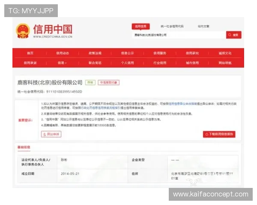The image size is (257, 205).
Task: Click the establishment date 2014-05-21
Action: coord(70,174)
